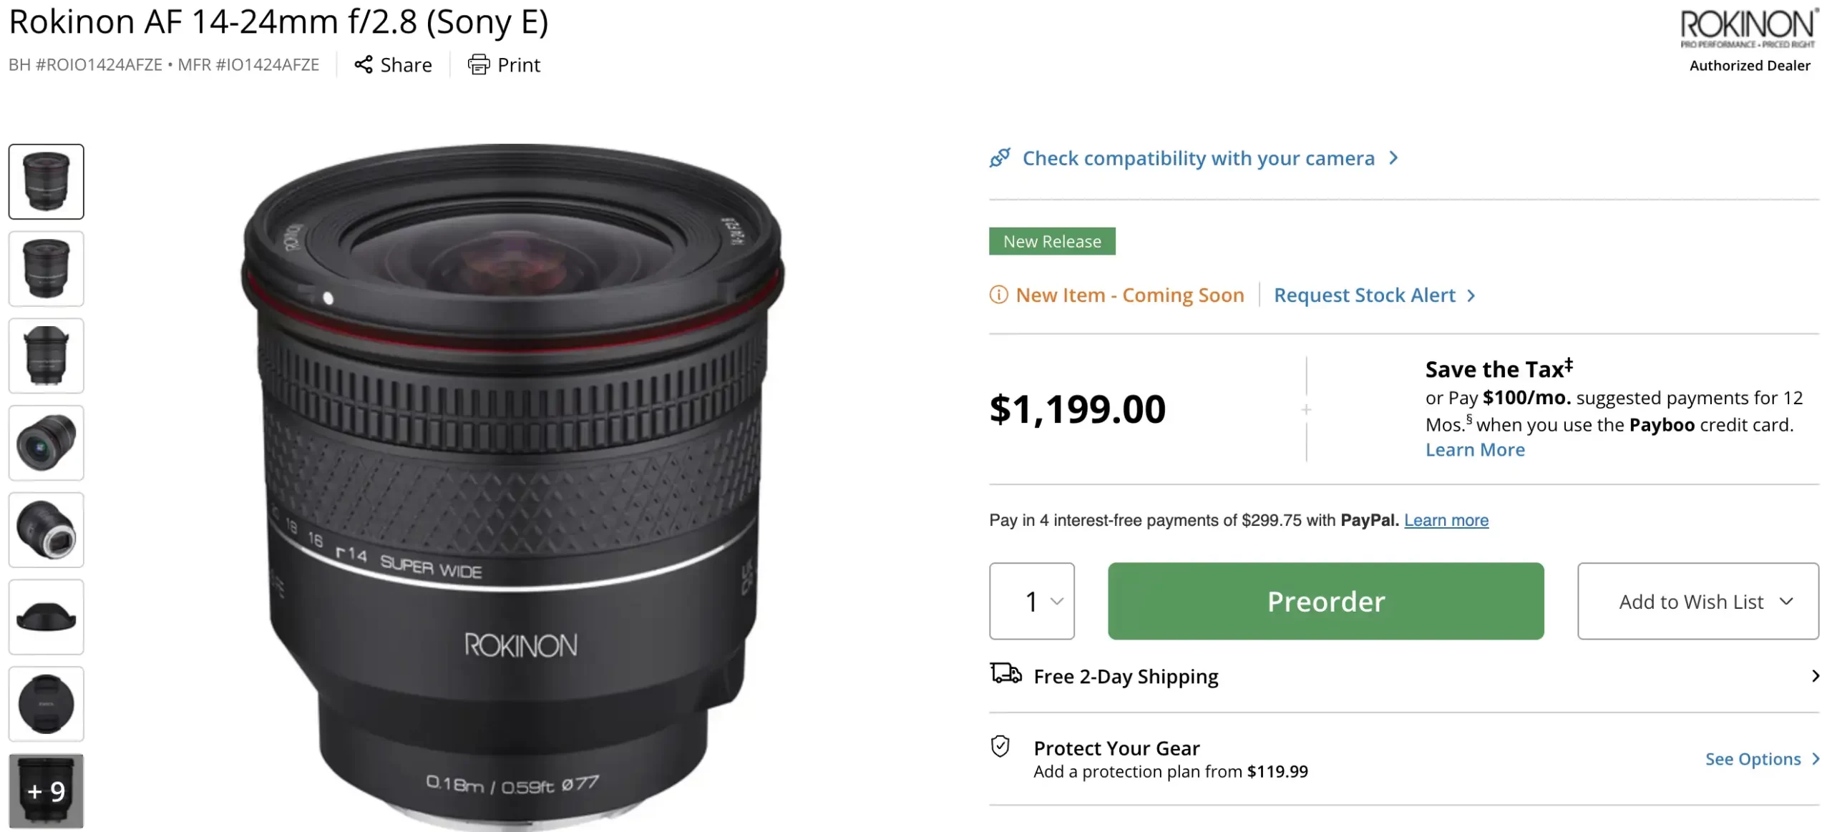Select the second lens thumbnail
Viewport: 1832px width, 832px height.
[47, 269]
